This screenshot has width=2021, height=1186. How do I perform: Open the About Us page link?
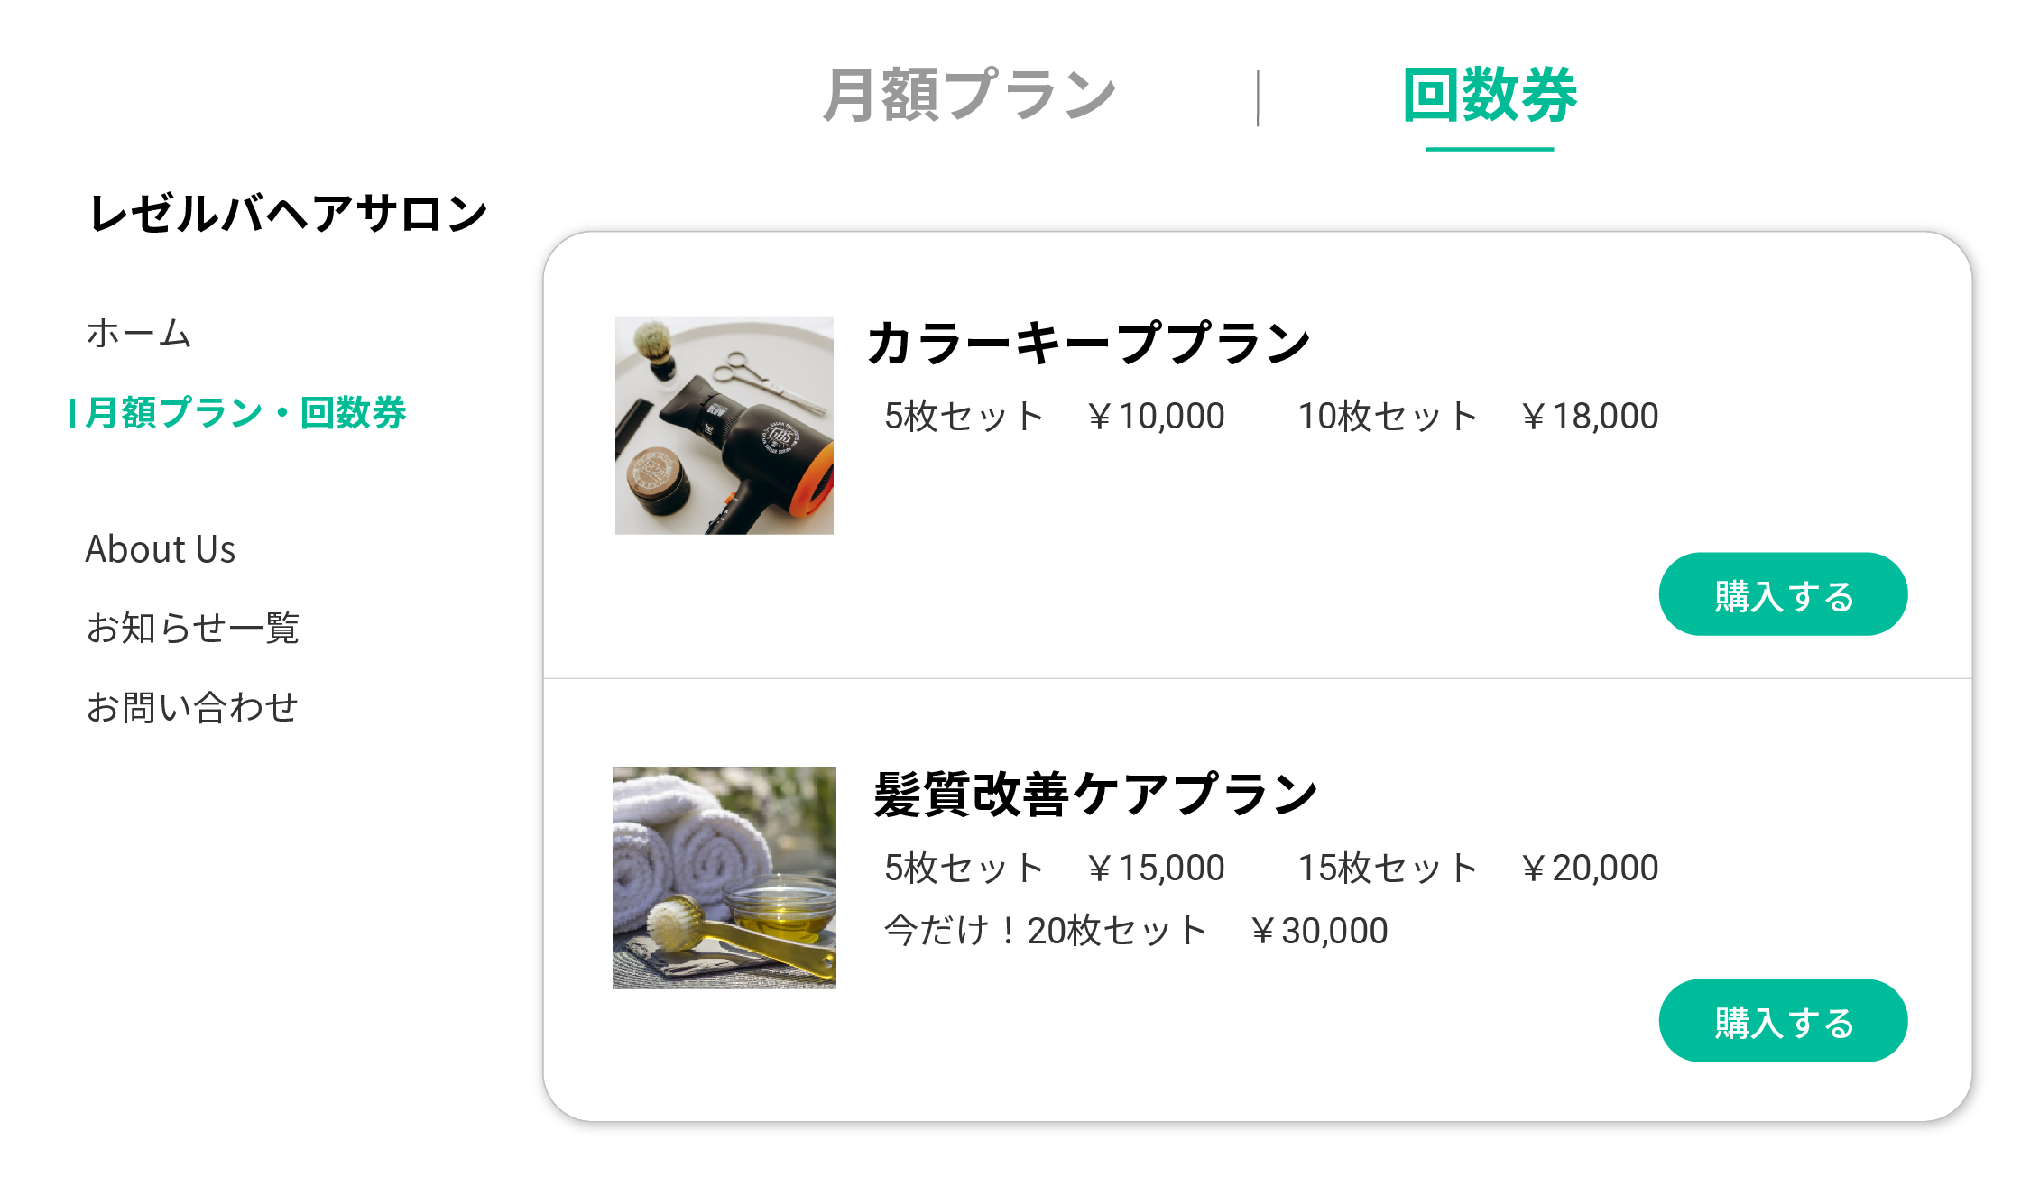[x=161, y=549]
